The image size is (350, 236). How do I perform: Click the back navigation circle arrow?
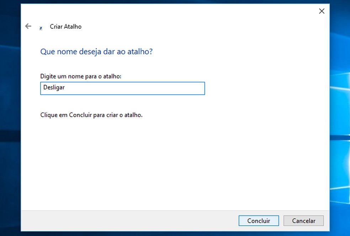(28, 26)
